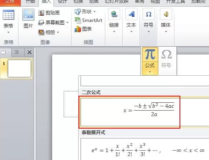Open the 设计 ribbon tab
209x160 pixels.
62,2
